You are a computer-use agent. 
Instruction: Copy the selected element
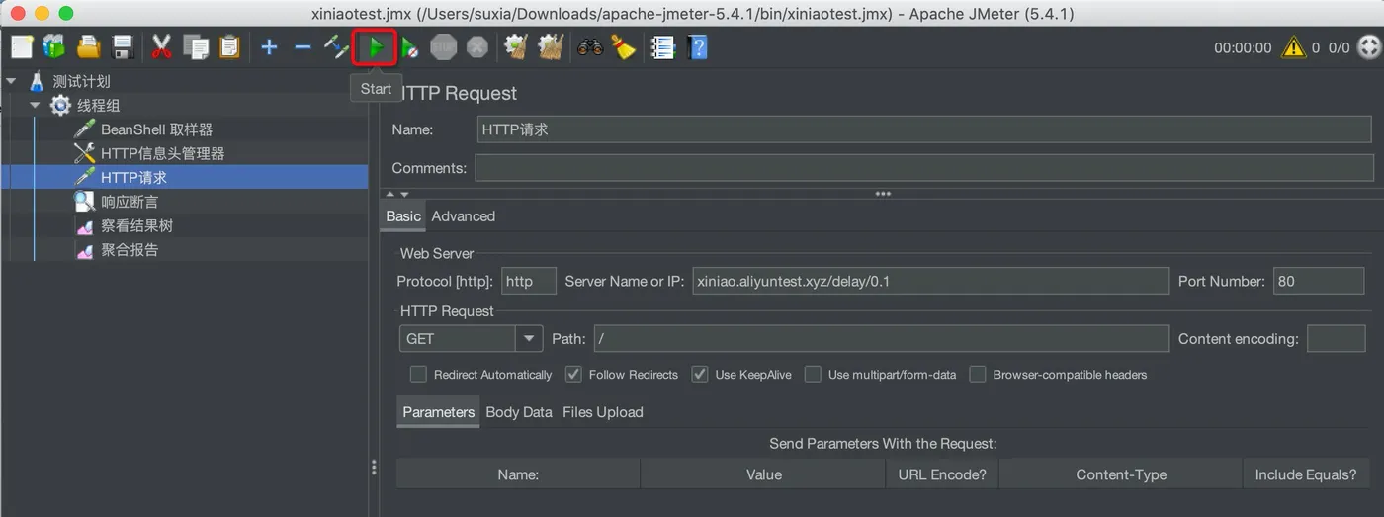197,46
